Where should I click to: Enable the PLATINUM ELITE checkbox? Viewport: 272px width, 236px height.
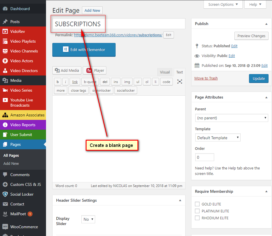point(197,211)
